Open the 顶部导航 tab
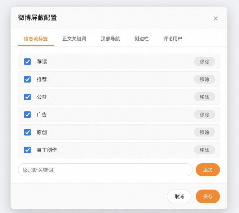Viewport: 239px width, 213px height. coord(110,39)
